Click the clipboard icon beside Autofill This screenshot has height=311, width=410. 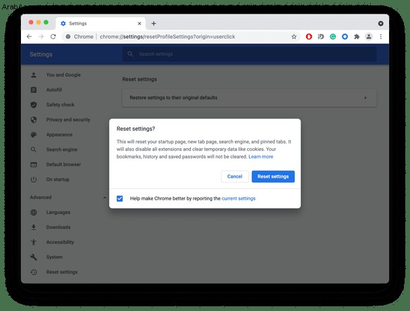[34, 90]
